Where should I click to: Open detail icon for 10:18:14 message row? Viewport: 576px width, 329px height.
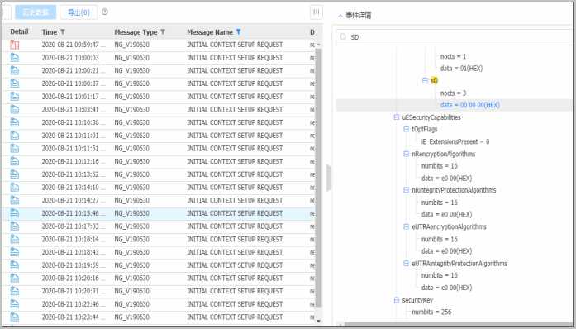pyautogui.click(x=15, y=239)
